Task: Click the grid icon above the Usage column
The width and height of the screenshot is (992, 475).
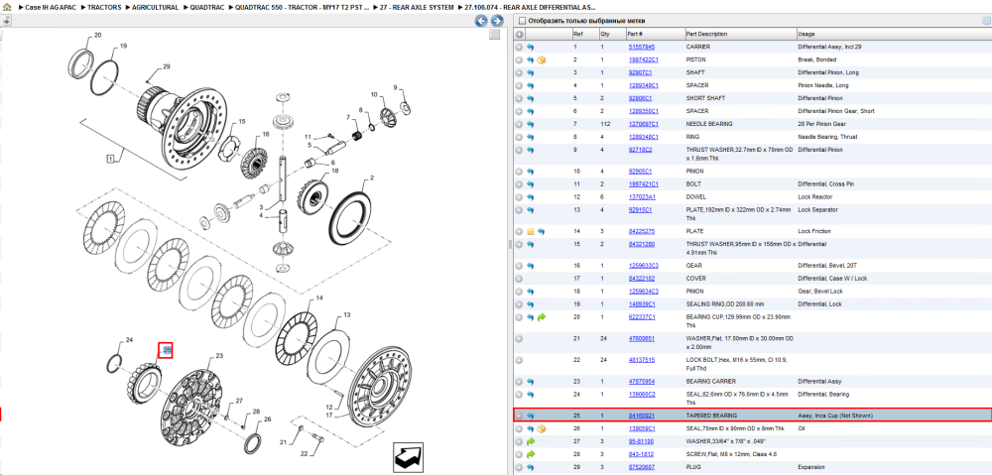Action: tap(986, 21)
